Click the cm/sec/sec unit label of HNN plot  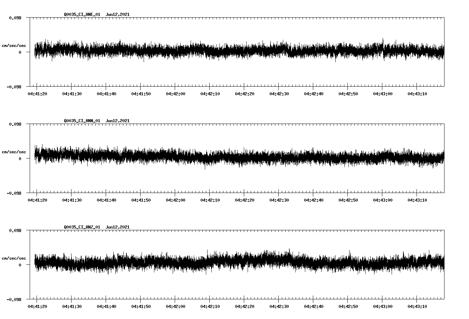tap(14, 152)
